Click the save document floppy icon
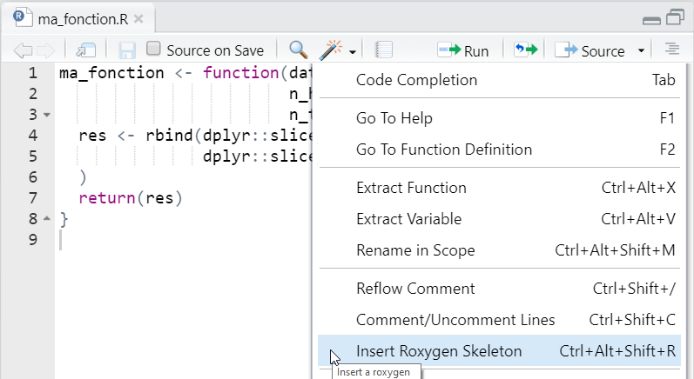The height and width of the screenshot is (379, 694). pyautogui.click(x=126, y=50)
